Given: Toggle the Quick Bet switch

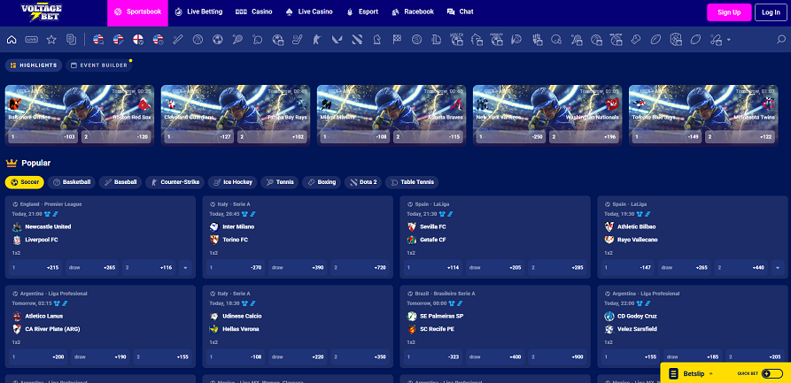Looking at the screenshot, I should [772, 373].
